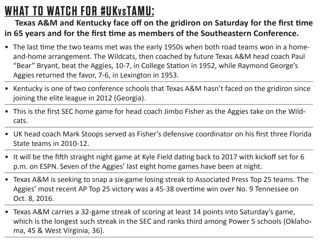Click the word "(Georgia)" in second bullet

point(130,98)
